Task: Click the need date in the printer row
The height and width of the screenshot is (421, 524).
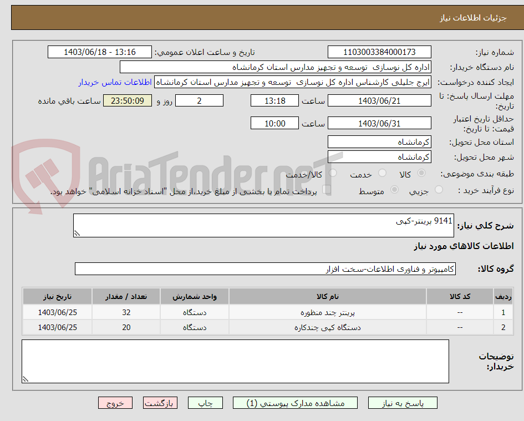Action: [x=57, y=312]
